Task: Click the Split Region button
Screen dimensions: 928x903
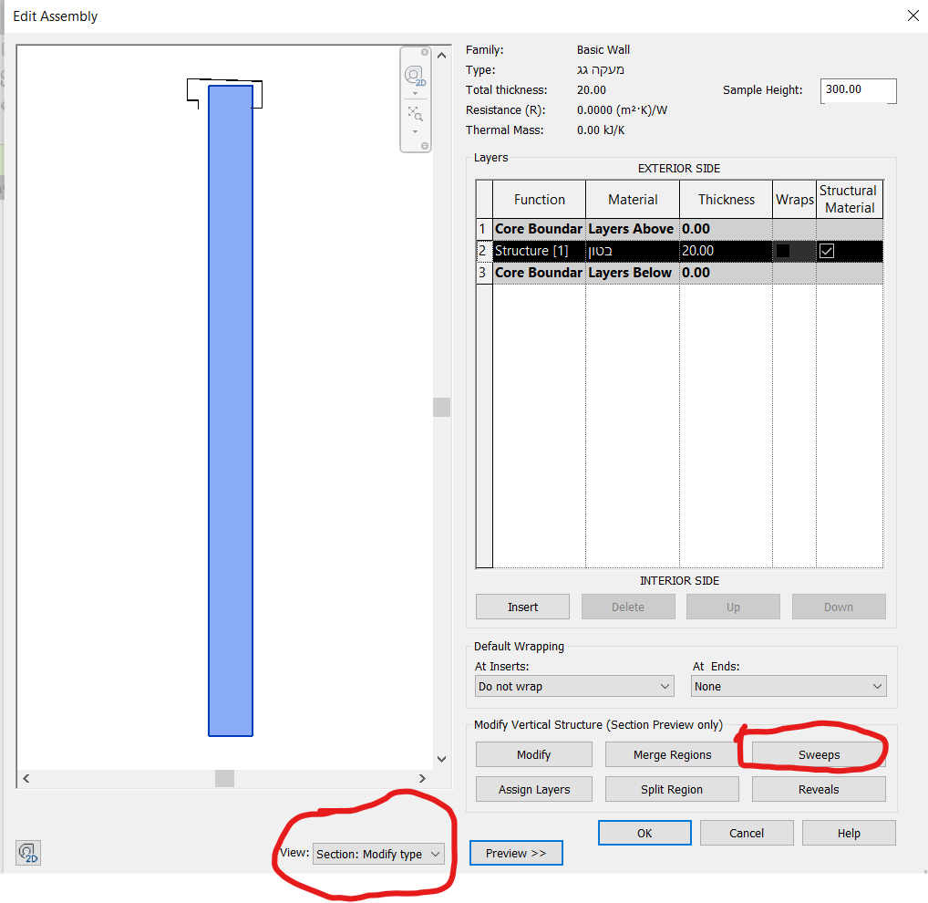Action: (672, 789)
